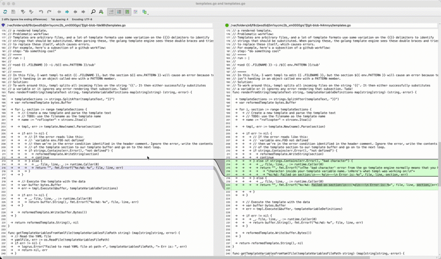Go to next conflict (last right arrow)

point(83,12)
